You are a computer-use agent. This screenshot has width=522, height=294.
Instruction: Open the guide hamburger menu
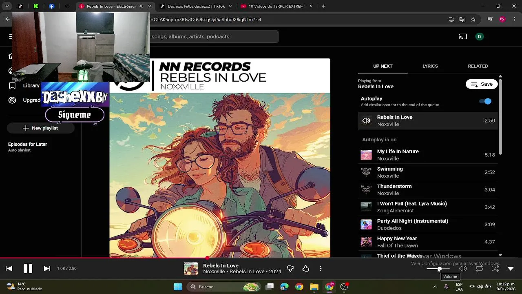pyautogui.click(x=10, y=36)
